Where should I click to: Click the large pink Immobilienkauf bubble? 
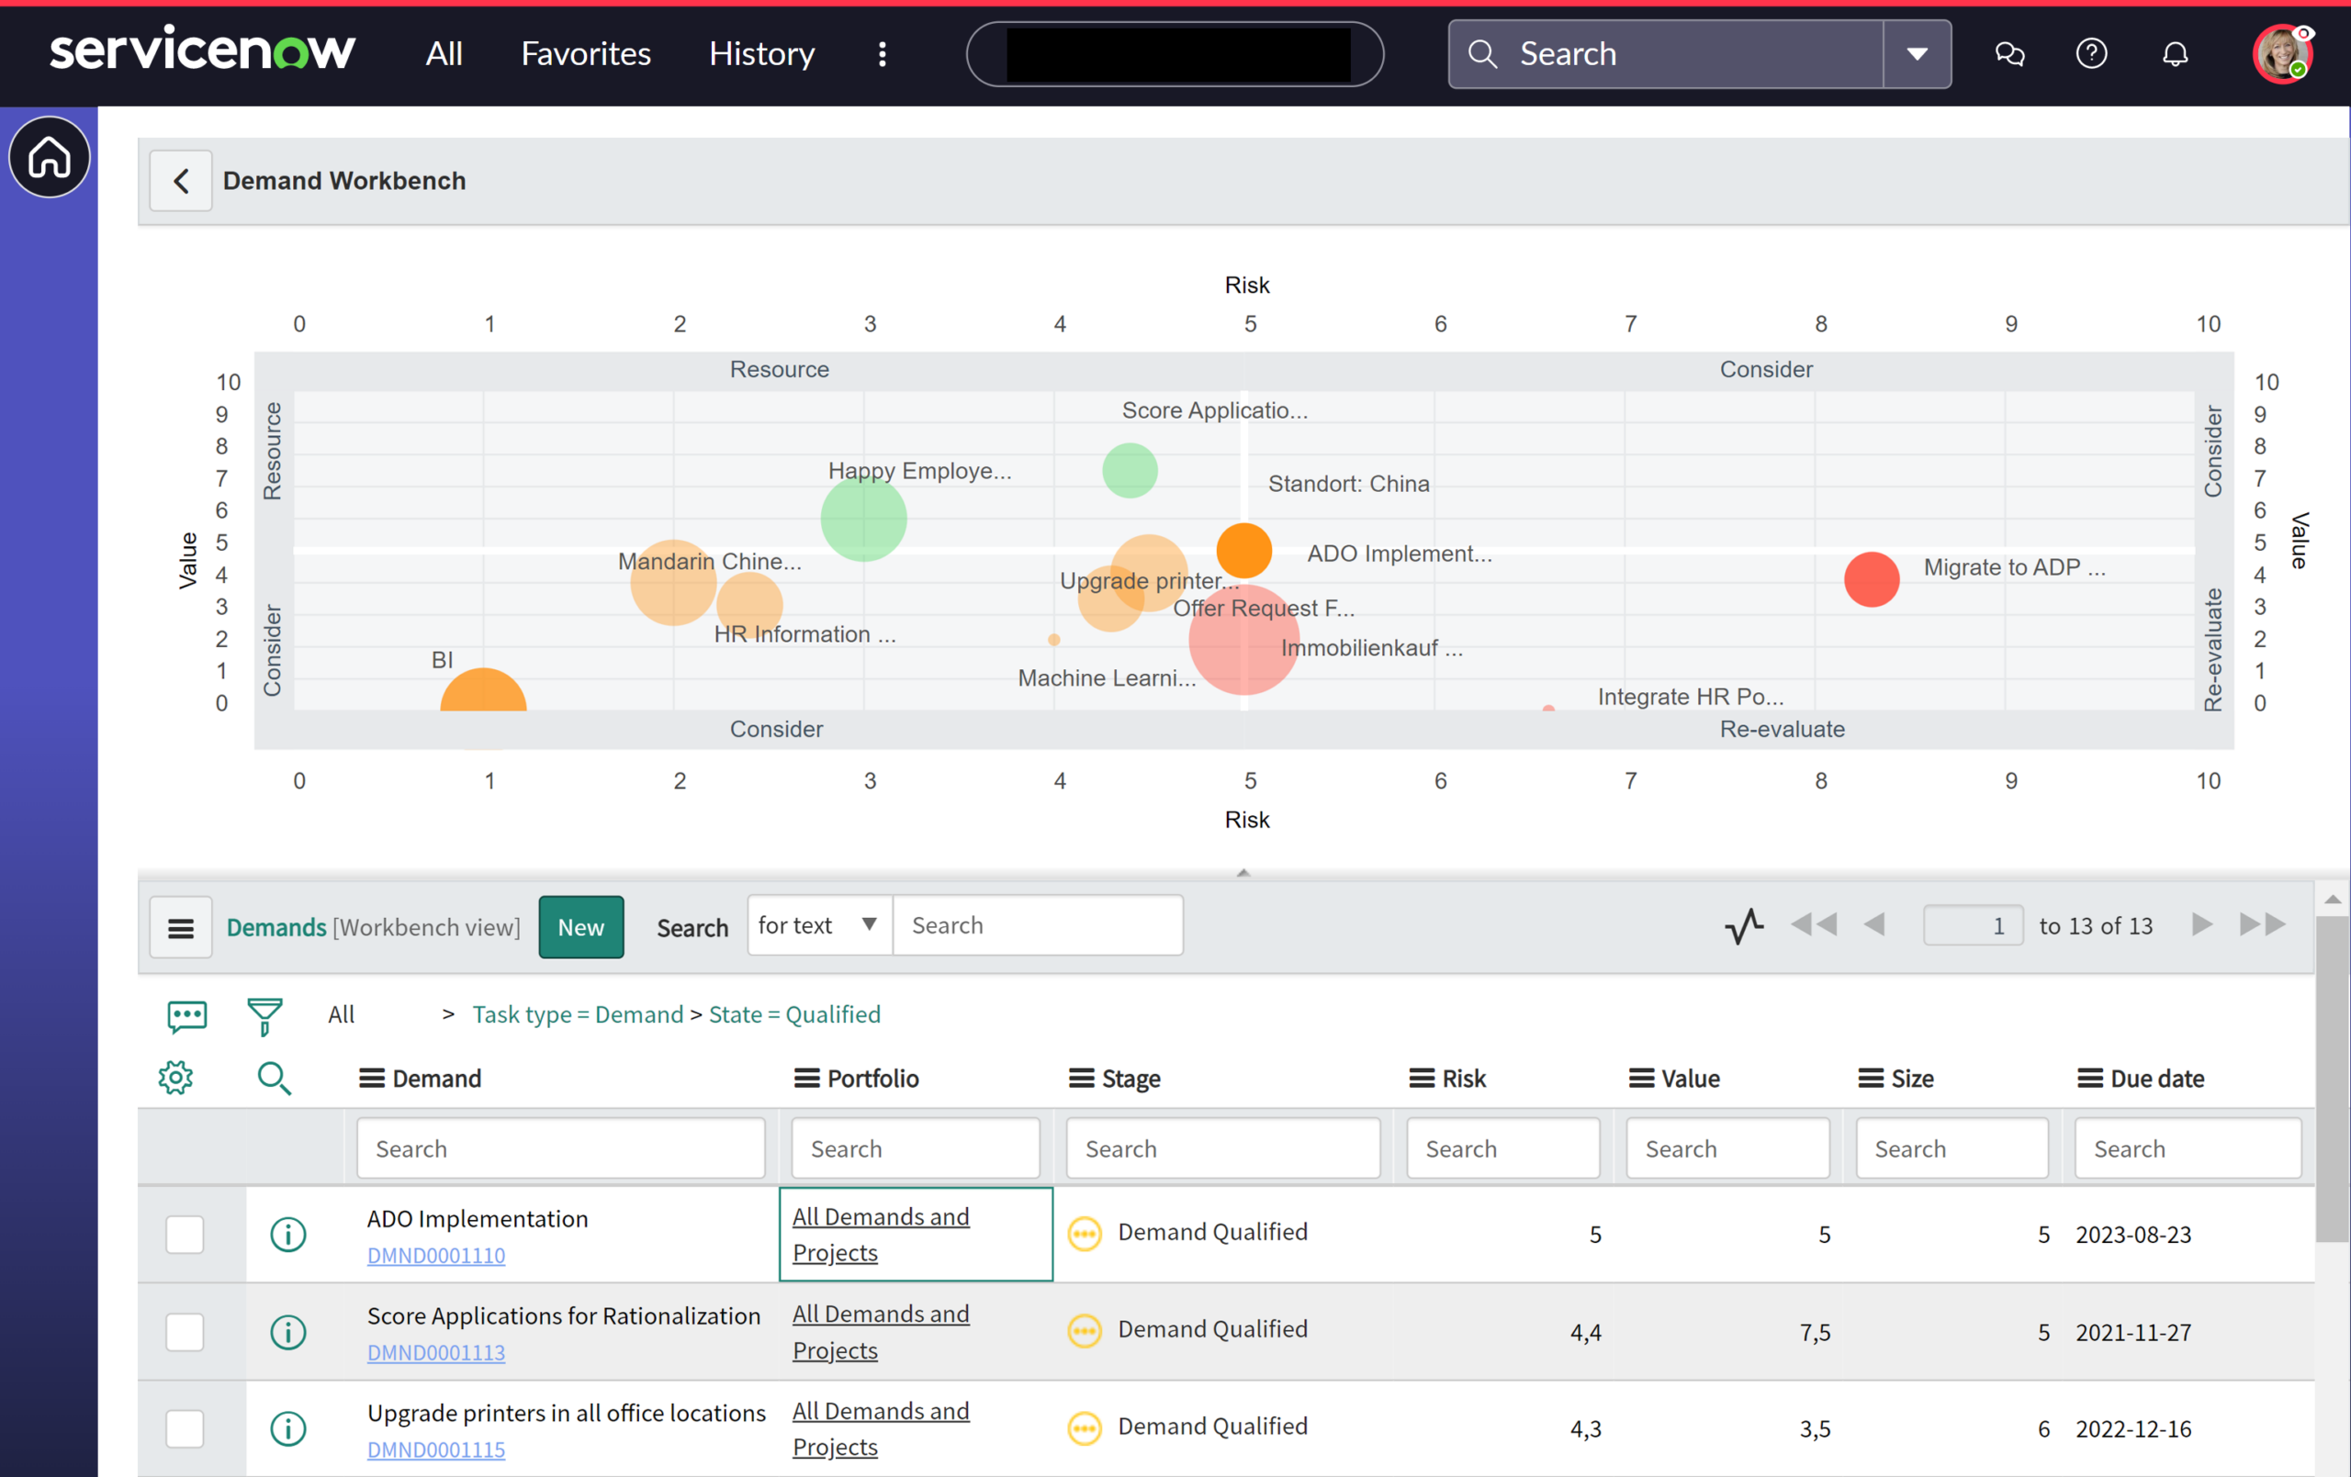click(1243, 640)
